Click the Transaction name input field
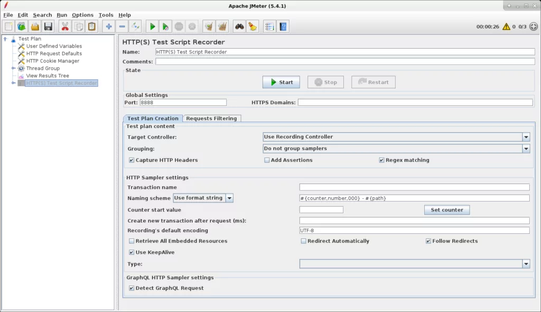The height and width of the screenshot is (312, 541). [x=414, y=187]
